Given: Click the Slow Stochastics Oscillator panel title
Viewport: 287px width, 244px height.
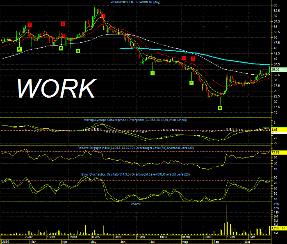Looking at the screenshot, I should click(x=135, y=174).
